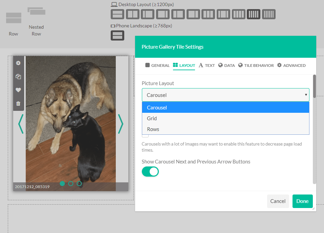Choose Grid option in dropdown list
This screenshot has width=324, height=233.
click(x=225, y=119)
